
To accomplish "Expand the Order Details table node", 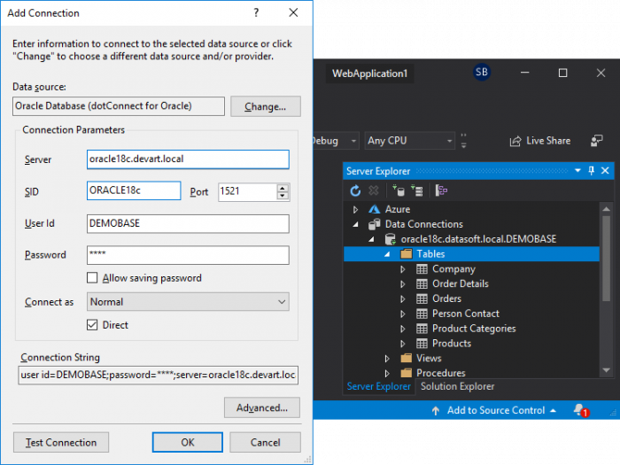I will pyautogui.click(x=402, y=284).
